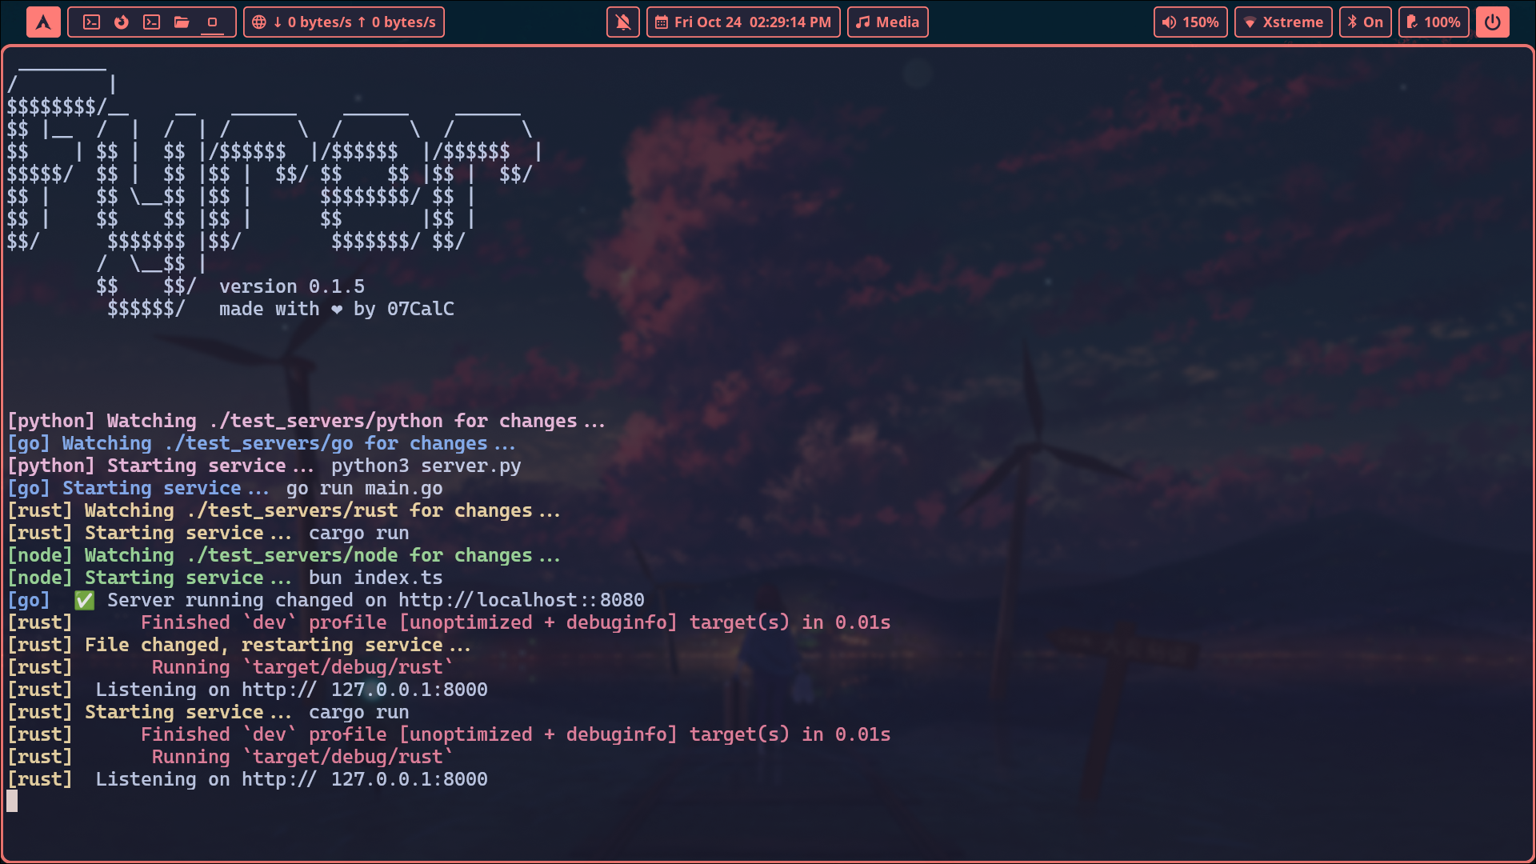Open the file manager folder icon
Viewport: 1536px width, 864px height.
click(182, 22)
